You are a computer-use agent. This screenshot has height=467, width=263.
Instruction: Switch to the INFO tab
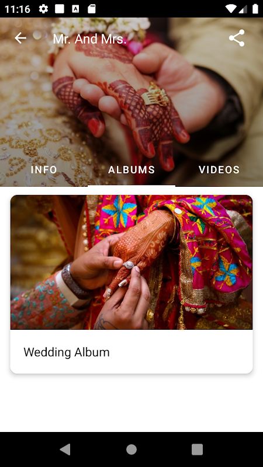coord(44,170)
